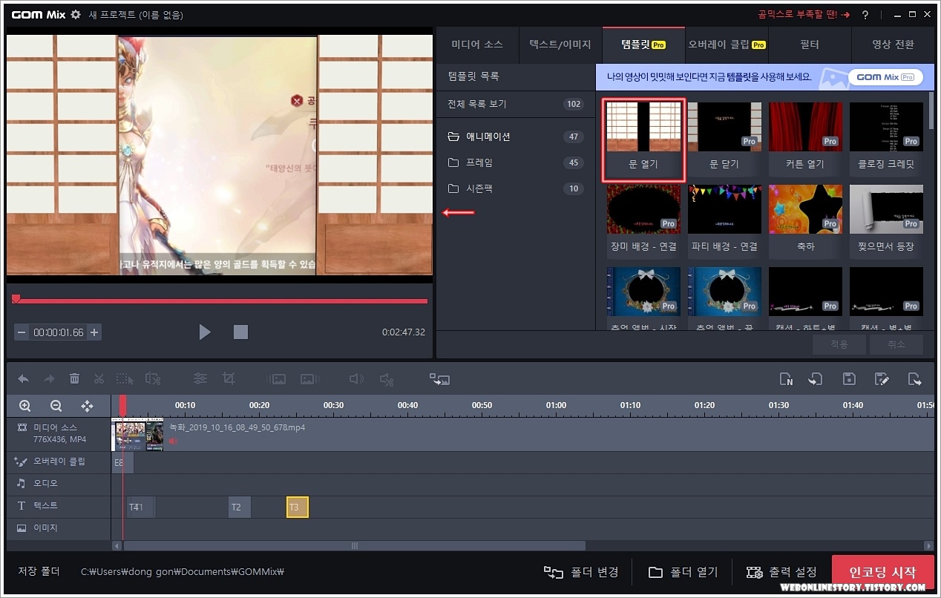
Task: Zoom out on the timeline
Action: (x=56, y=406)
